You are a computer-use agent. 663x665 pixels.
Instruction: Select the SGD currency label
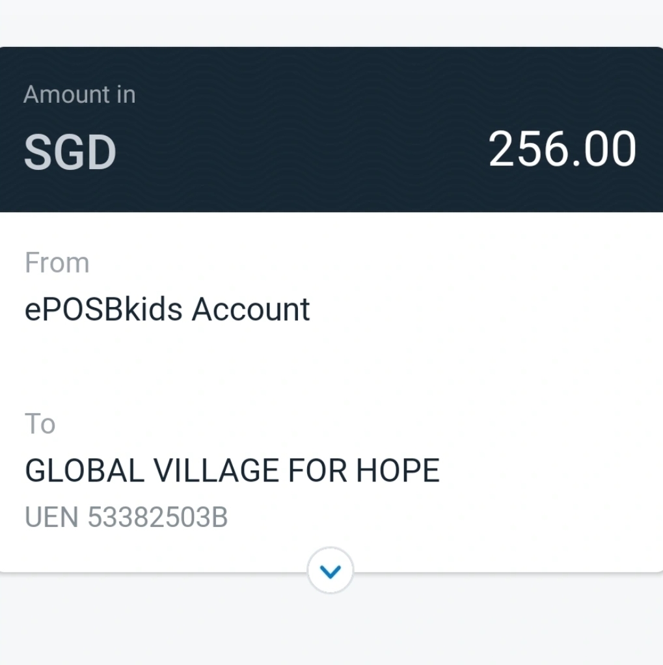coord(70,154)
